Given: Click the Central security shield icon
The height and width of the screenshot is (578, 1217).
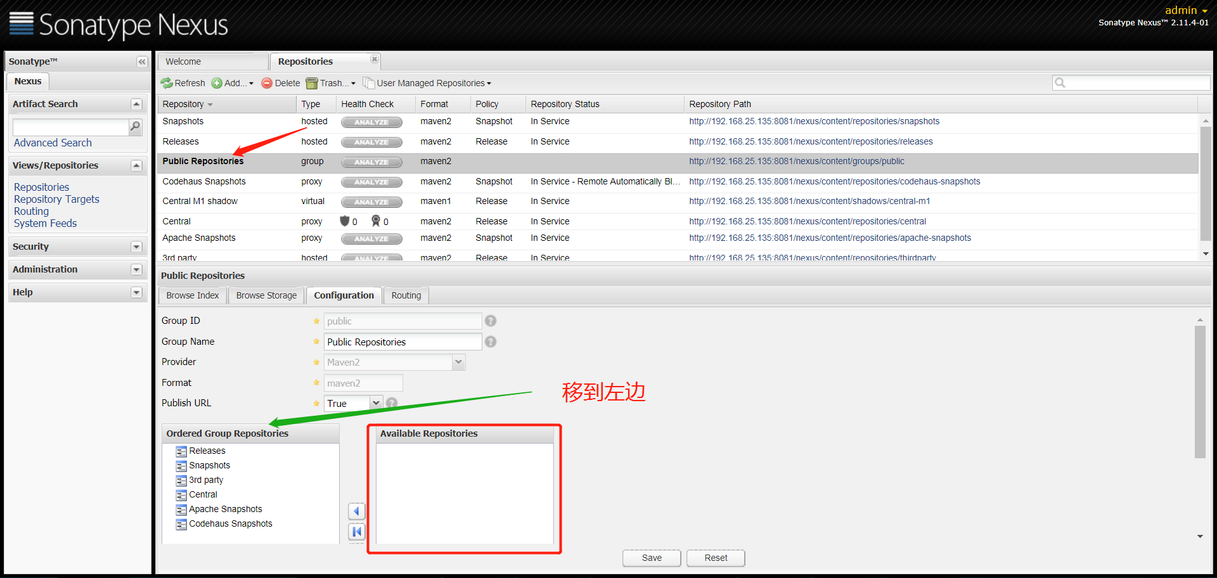Looking at the screenshot, I should (345, 221).
